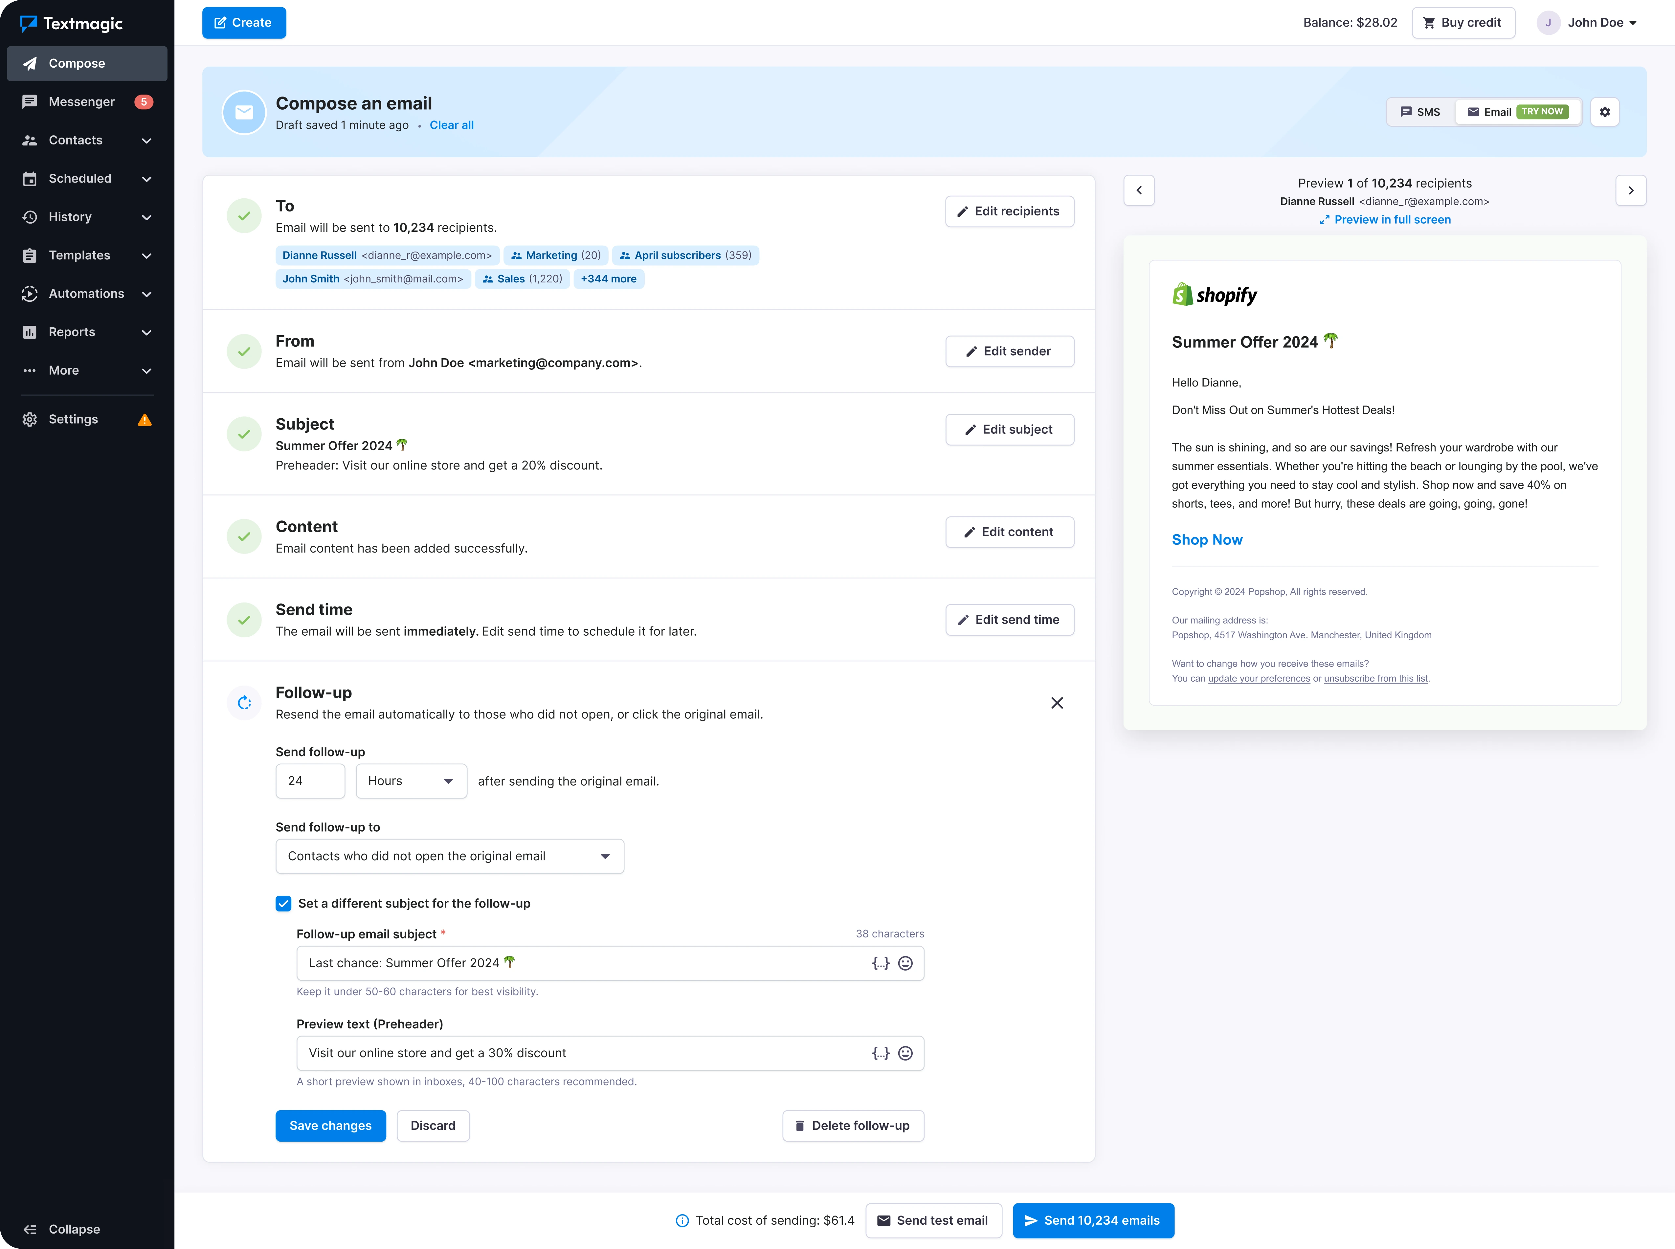Select the Email compose tab
The image size is (1675, 1249).
click(x=1518, y=112)
